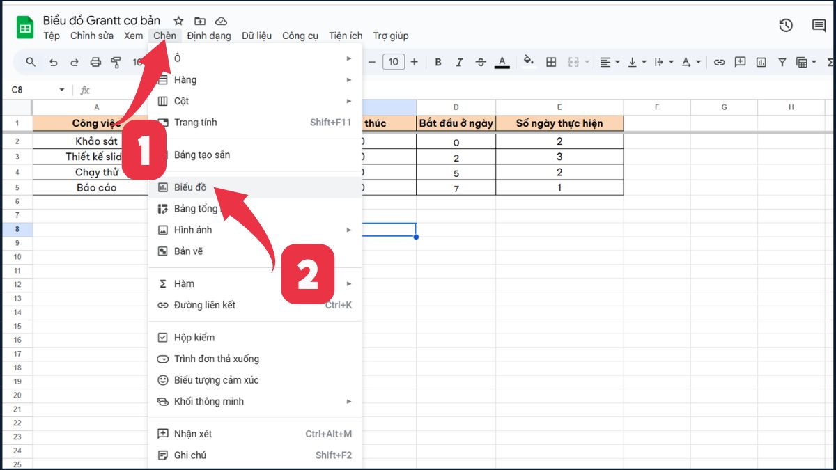Apply strikethrough formatting
Screen dimensions: 836x470
(481, 62)
